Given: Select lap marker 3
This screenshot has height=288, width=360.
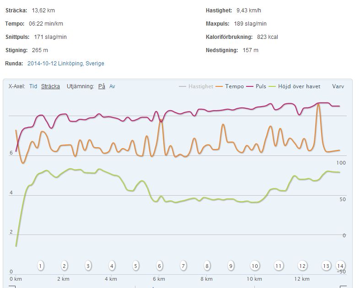Looking at the screenshot, I should 88,266.
